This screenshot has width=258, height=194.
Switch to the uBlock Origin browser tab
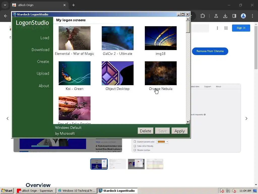(39, 5)
